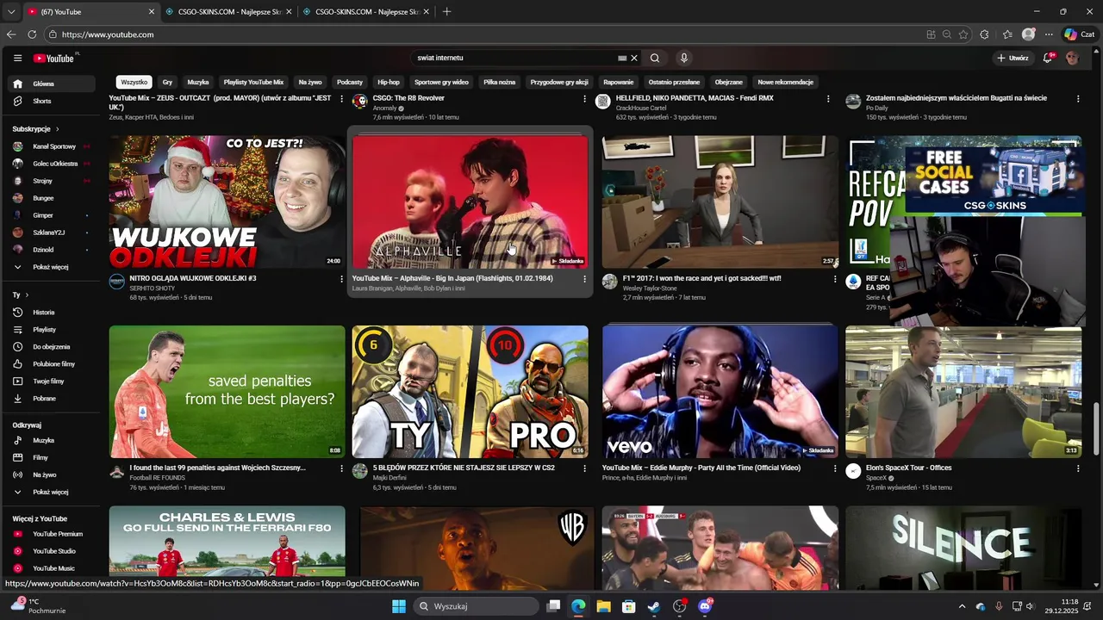Open YouTube notifications bell
Image resolution: width=1103 pixels, height=620 pixels.
tap(1048, 58)
